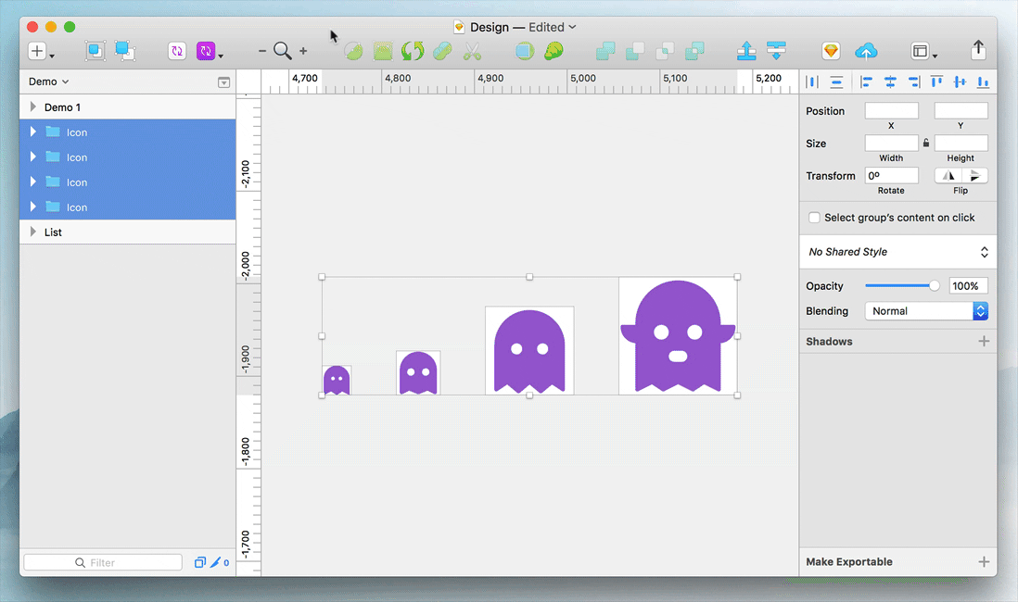This screenshot has width=1018, height=602.
Task: Click the Height input field
Action: 961,143
